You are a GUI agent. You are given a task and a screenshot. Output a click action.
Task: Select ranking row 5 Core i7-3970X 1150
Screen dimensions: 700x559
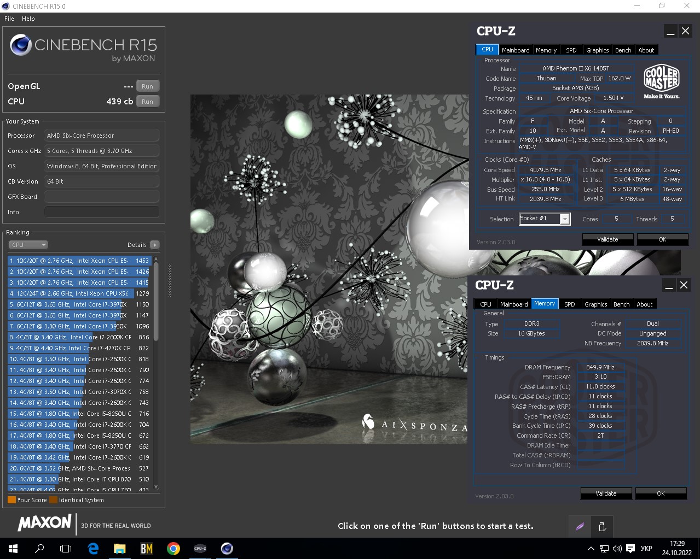pyautogui.click(x=79, y=304)
